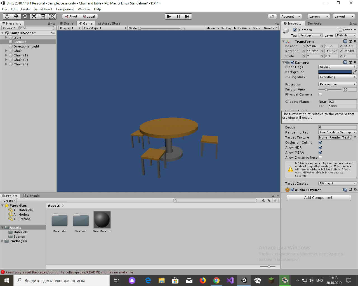Toggle the Static checkbox

(340, 30)
